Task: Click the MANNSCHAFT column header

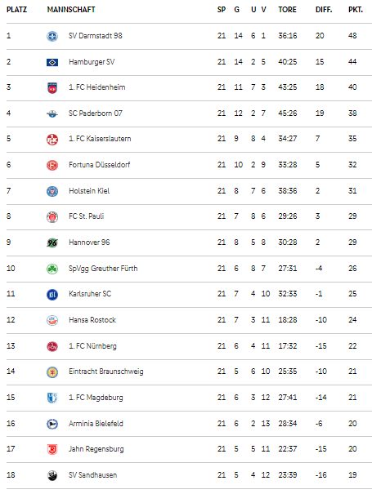Action: 71,10
